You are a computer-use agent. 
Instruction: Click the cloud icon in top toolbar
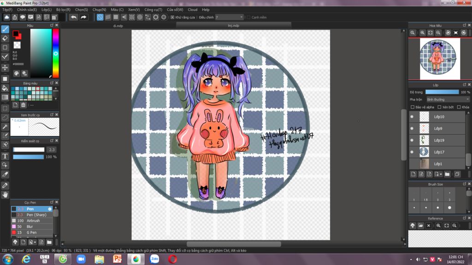point(6,17)
